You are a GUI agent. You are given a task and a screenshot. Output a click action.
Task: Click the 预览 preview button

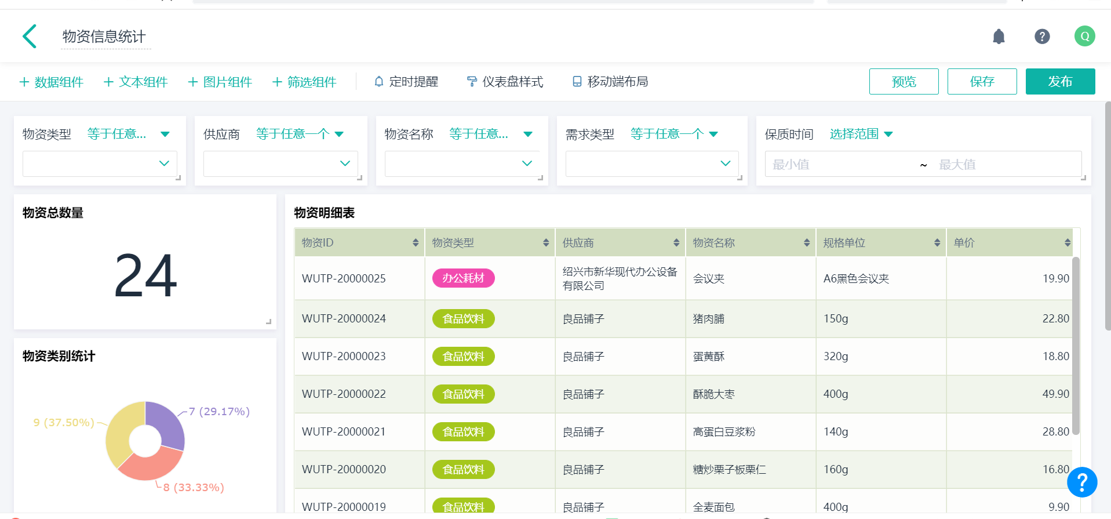point(904,82)
